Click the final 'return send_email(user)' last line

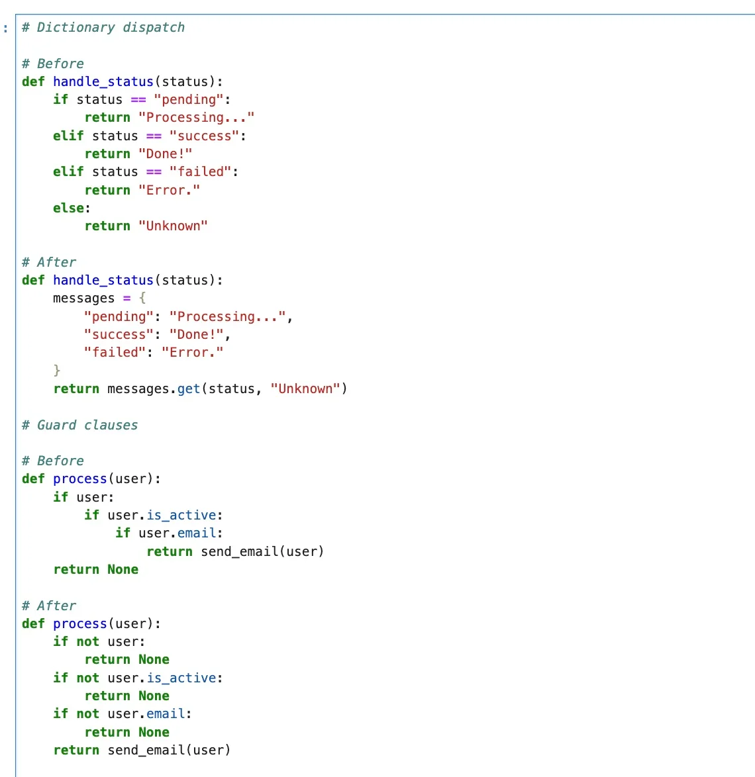[142, 751]
